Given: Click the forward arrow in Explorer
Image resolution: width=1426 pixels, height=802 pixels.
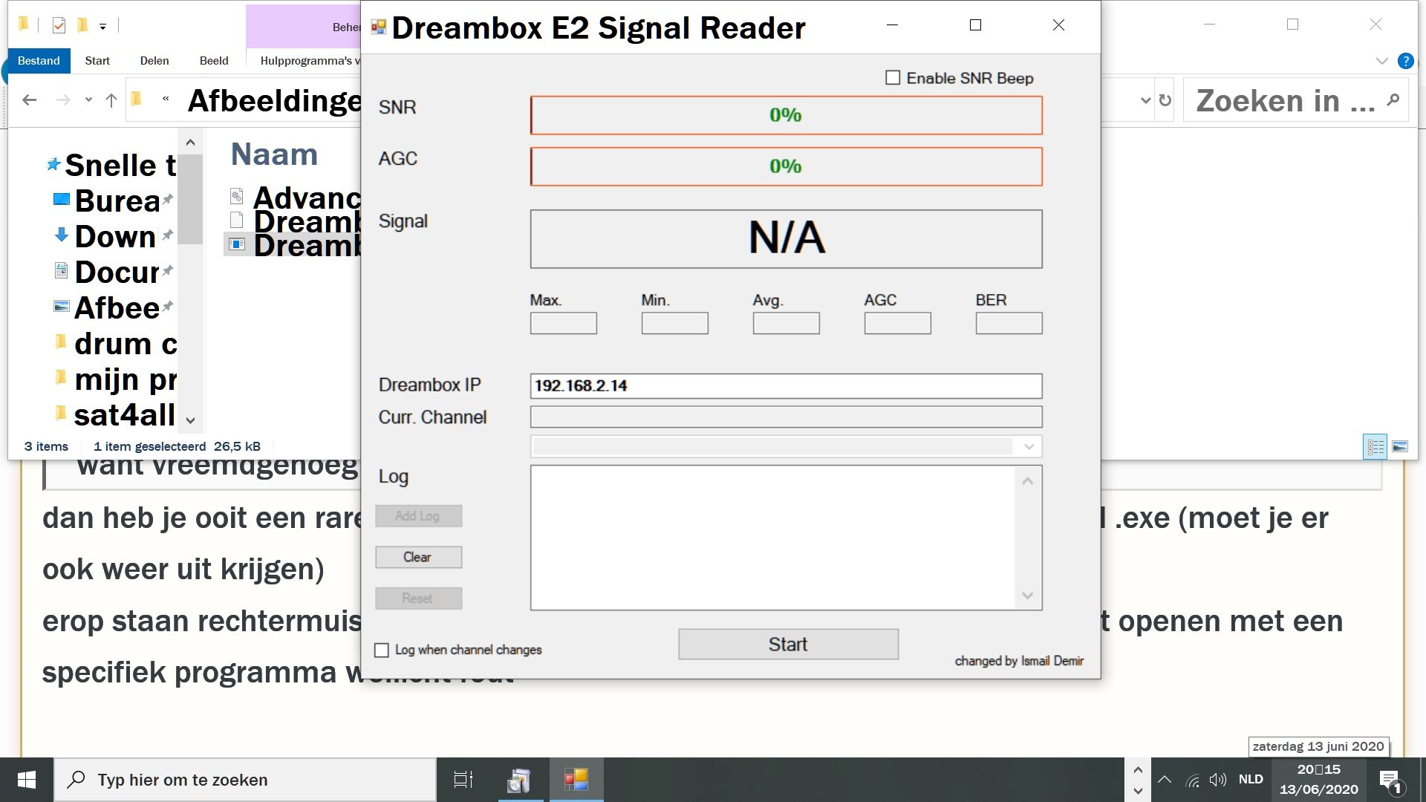Looking at the screenshot, I should point(64,100).
